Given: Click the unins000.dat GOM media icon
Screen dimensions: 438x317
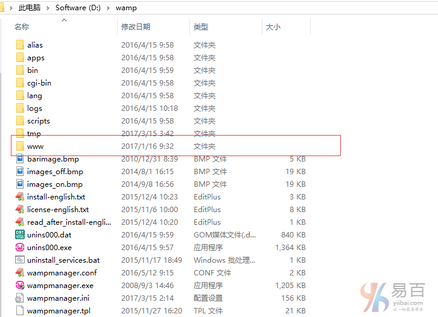Looking at the screenshot, I should [19, 235].
